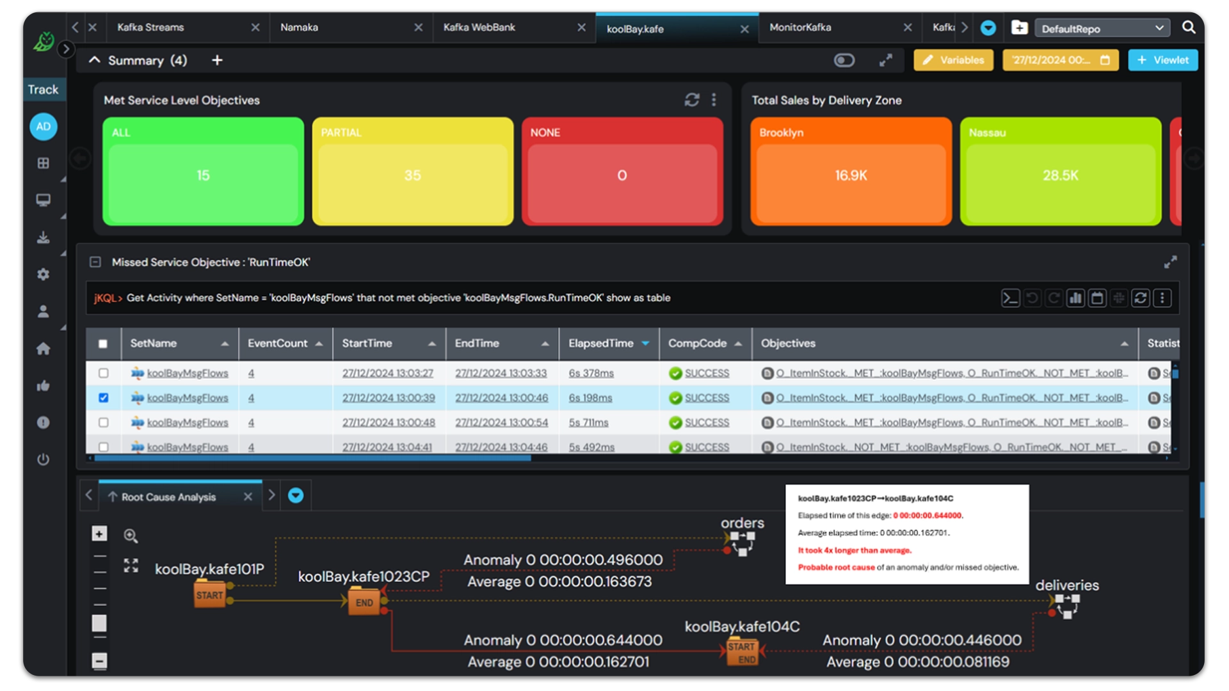This screenshot has width=1229, height=691.
Task: Switch to the chart view icon in query toolbar
Action: [x=1075, y=298]
